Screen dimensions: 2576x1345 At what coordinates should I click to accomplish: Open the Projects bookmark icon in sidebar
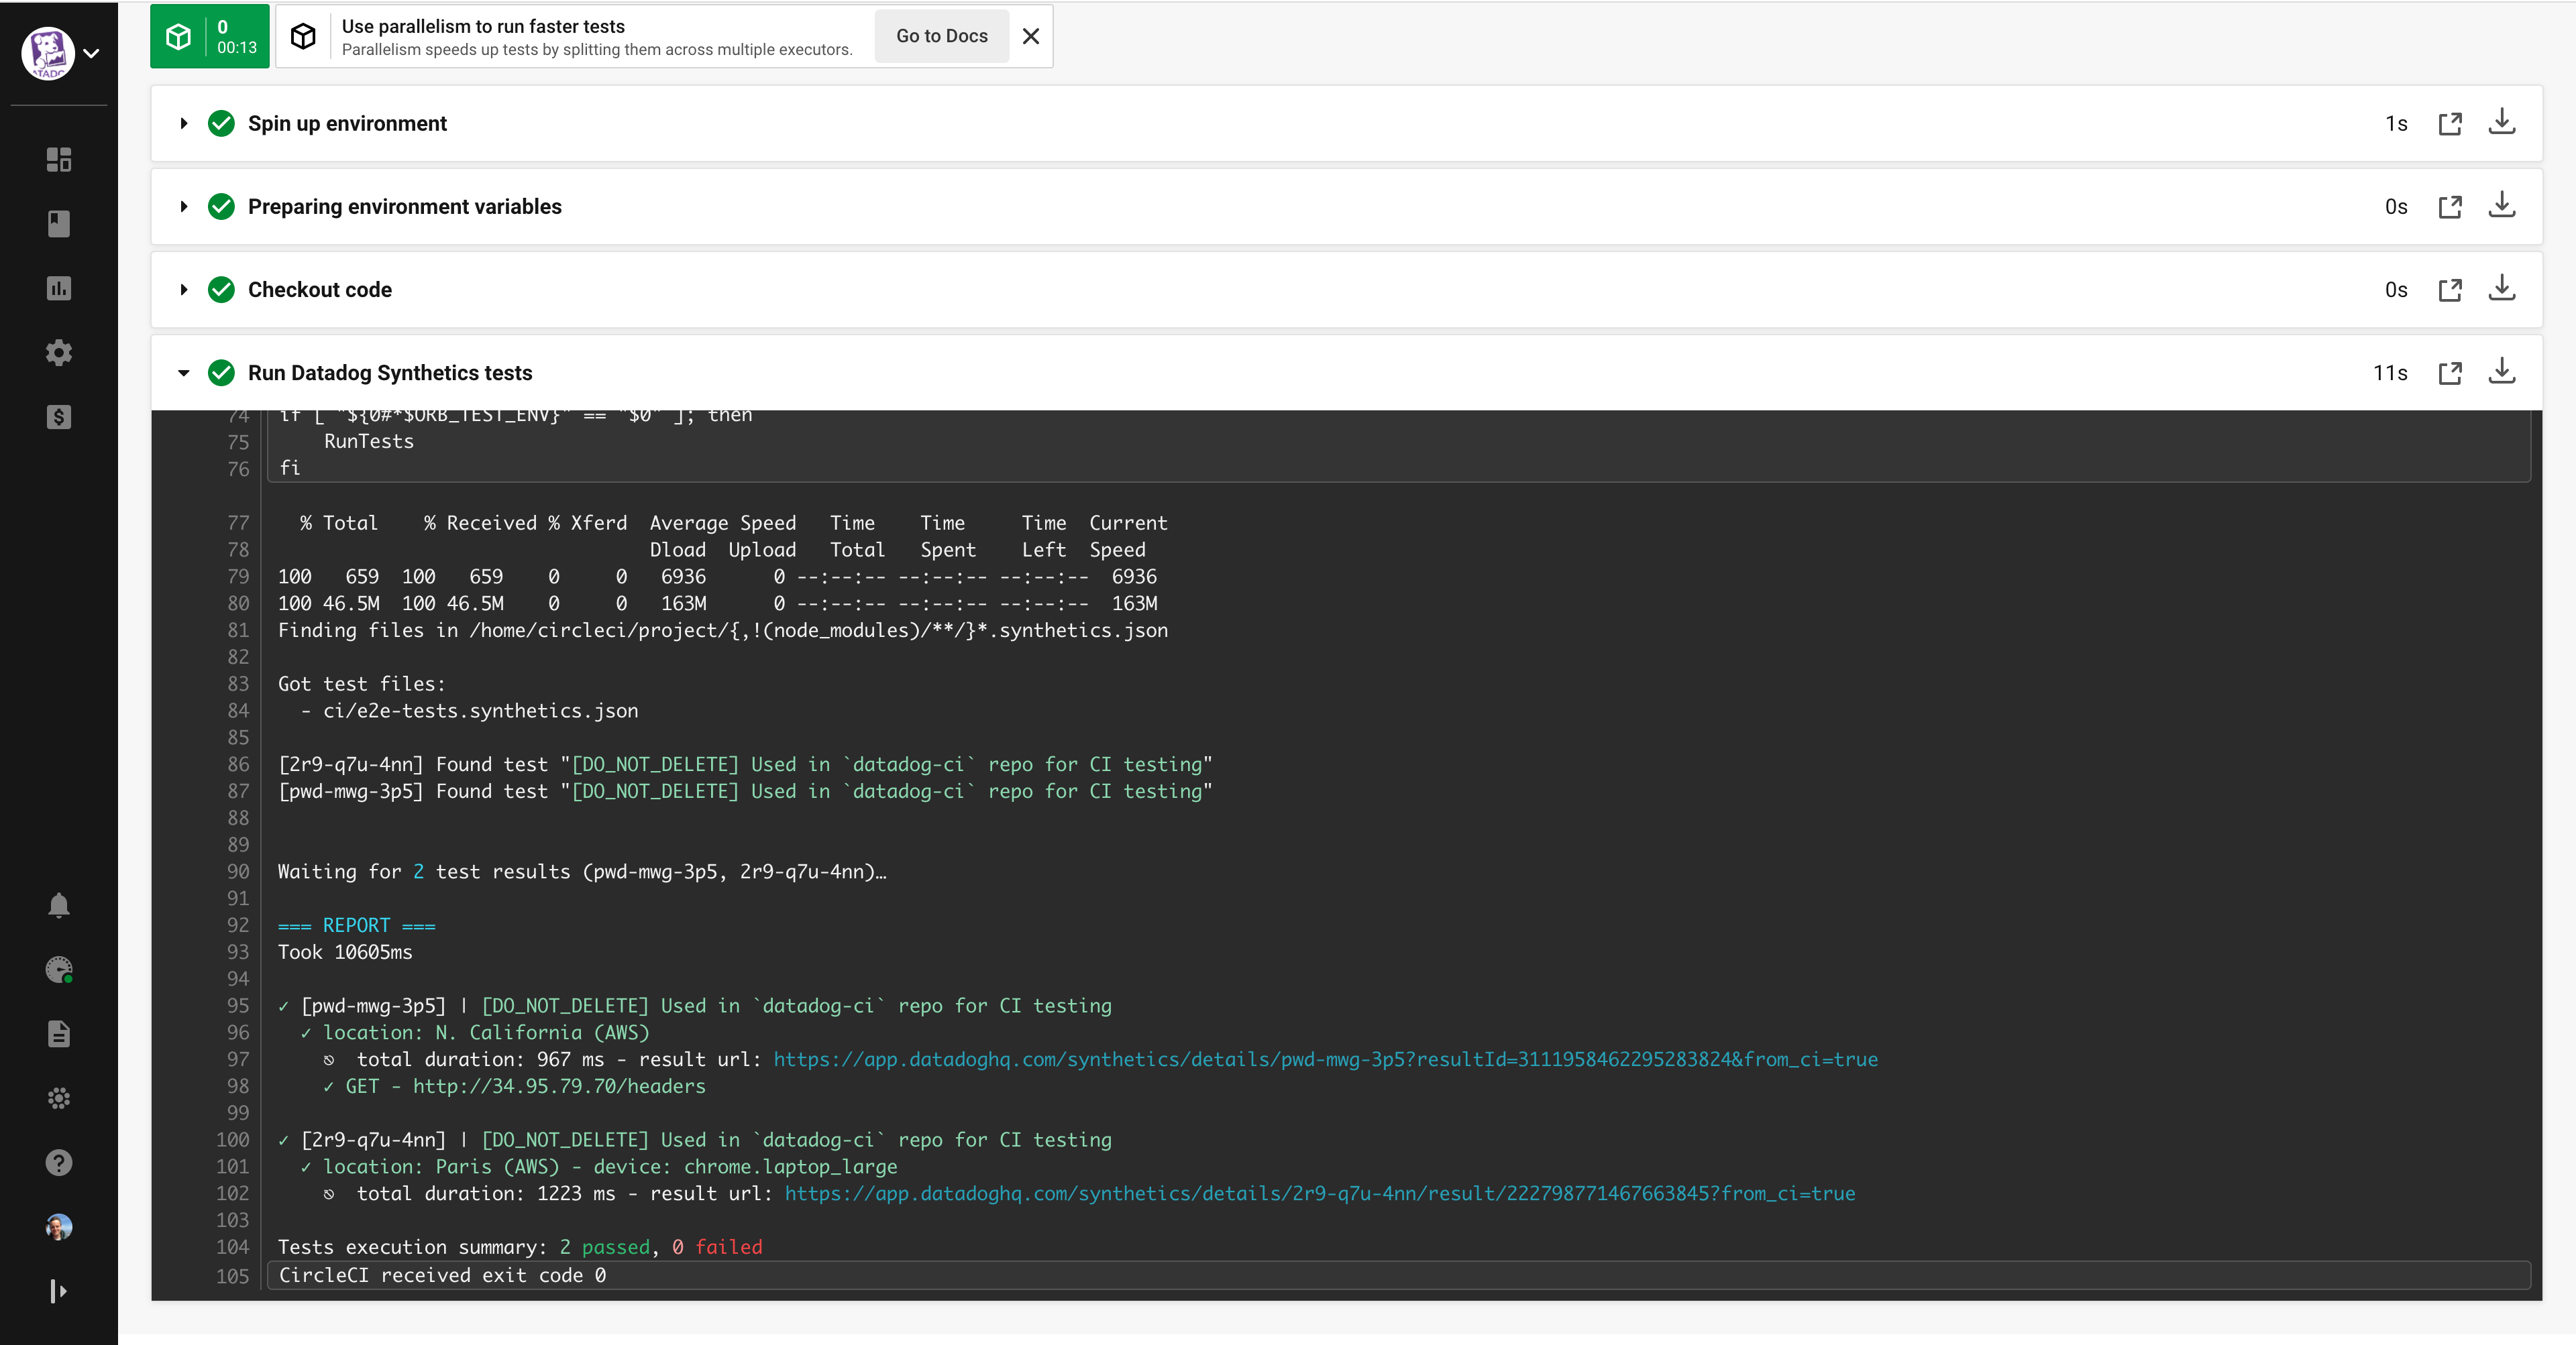[59, 224]
